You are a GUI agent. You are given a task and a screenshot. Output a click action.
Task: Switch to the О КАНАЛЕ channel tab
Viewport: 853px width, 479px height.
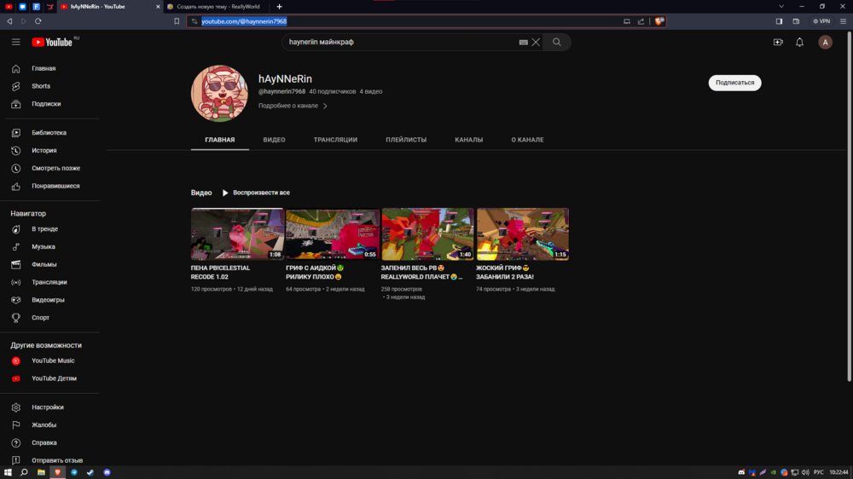(527, 140)
